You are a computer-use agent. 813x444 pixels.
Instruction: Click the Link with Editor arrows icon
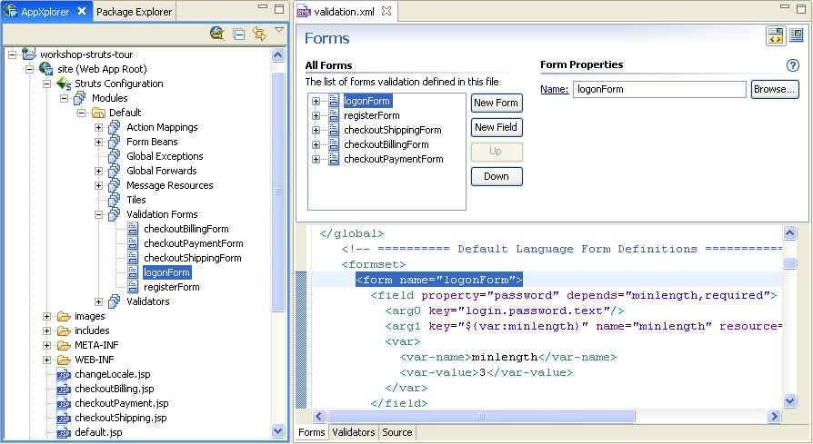tap(258, 34)
